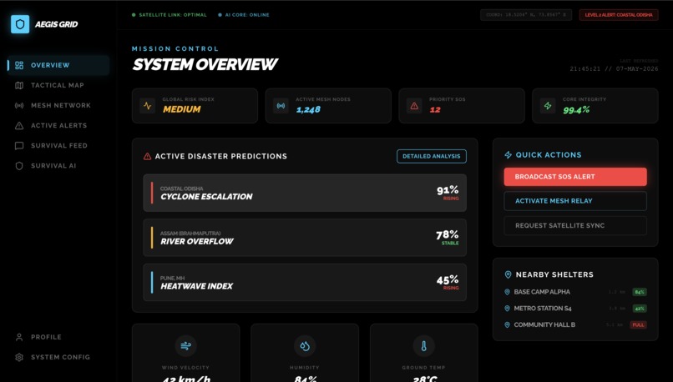Click the AI Core: Online status

pyautogui.click(x=243, y=15)
